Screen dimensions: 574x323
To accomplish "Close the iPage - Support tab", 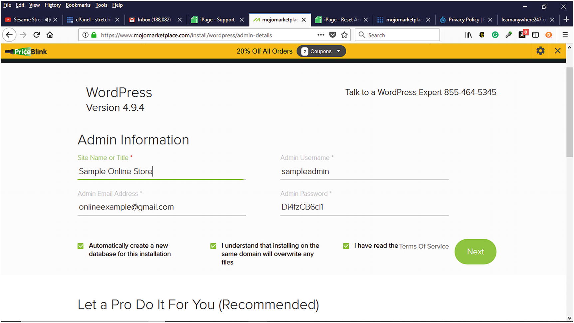I will tap(242, 20).
